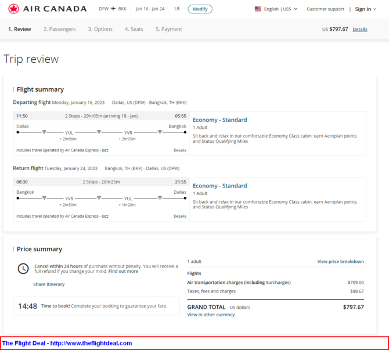Click the 2 Stops - 26hr25m duration text
The image size is (389, 350).
click(x=101, y=182)
